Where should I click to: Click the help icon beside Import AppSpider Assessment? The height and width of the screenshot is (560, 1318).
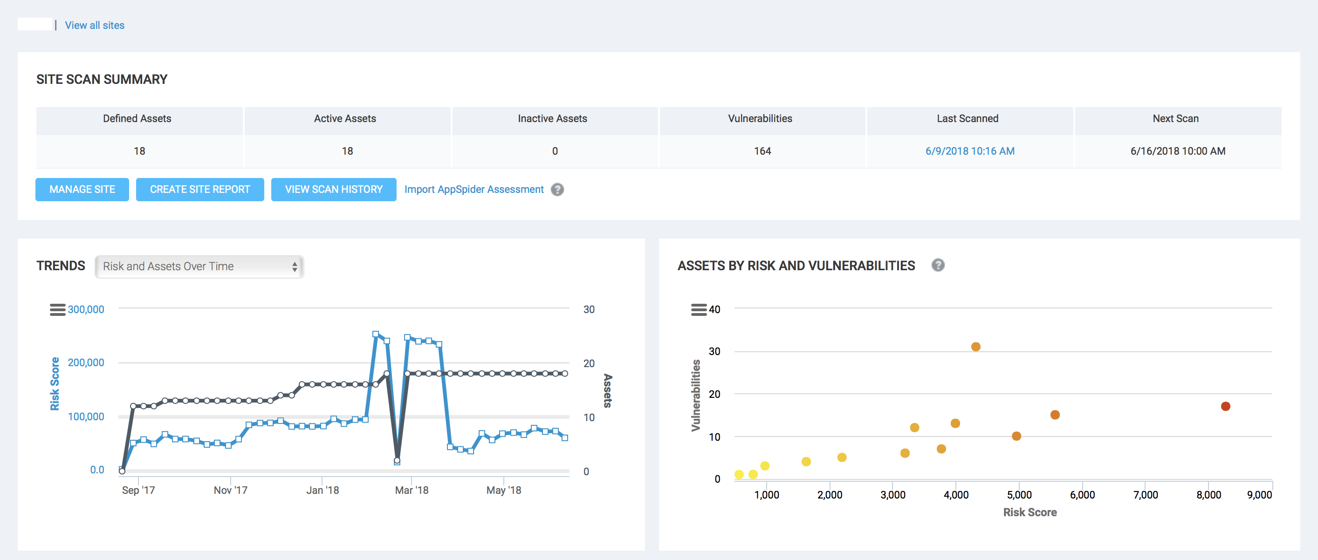tap(558, 190)
